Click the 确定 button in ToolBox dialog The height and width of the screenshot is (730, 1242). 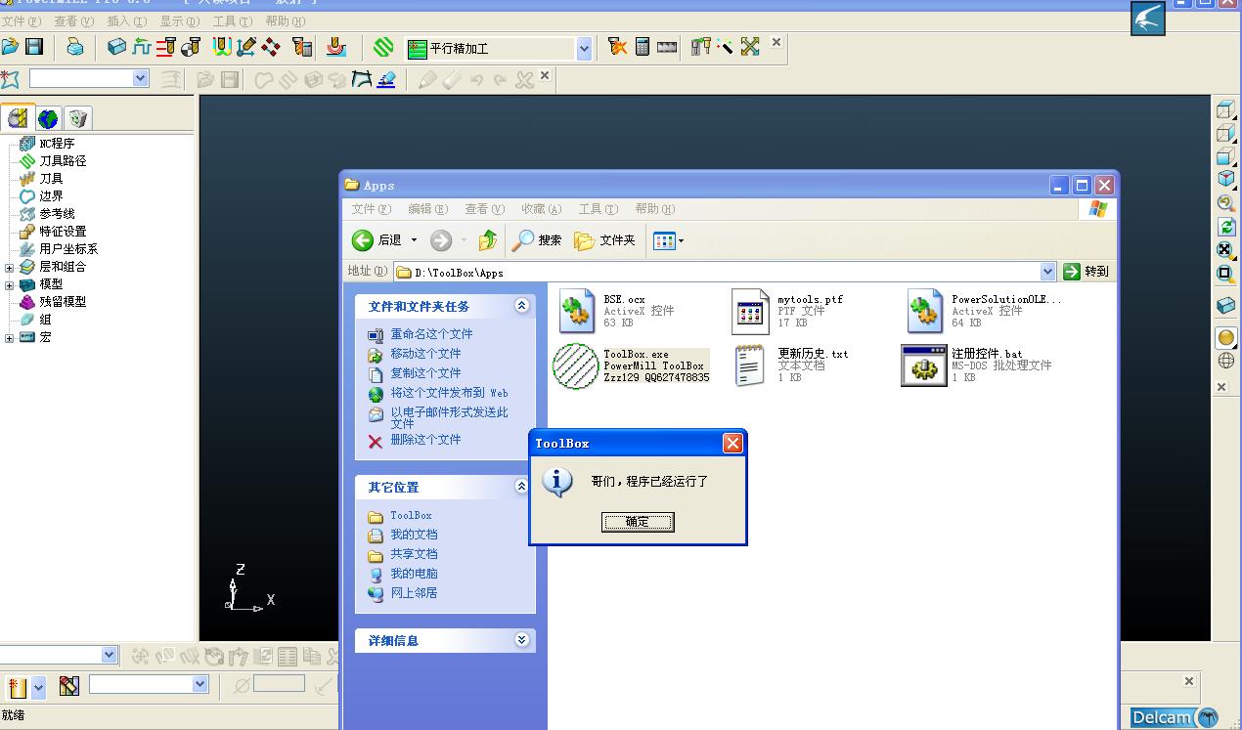638,522
